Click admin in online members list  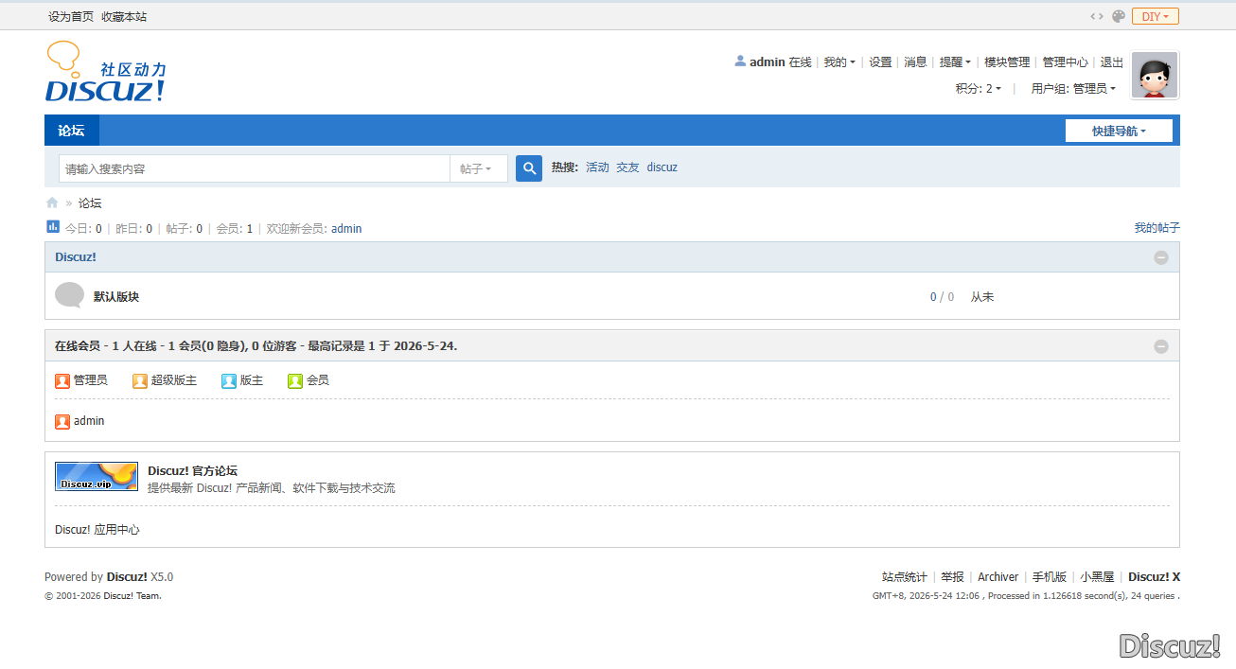89,421
